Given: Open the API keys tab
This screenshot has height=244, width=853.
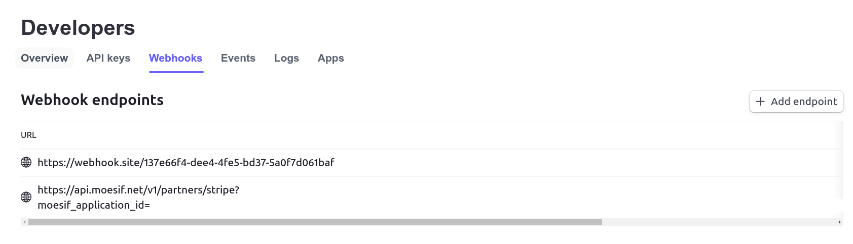Looking at the screenshot, I should point(108,58).
